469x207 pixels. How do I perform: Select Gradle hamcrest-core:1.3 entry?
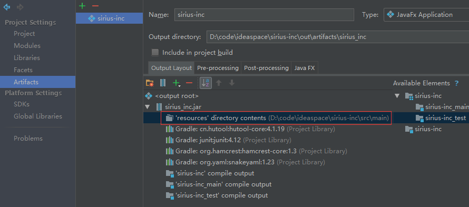click(x=261, y=151)
